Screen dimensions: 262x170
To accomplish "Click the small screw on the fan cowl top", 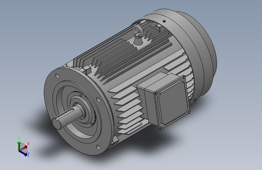I will coord(164,21).
